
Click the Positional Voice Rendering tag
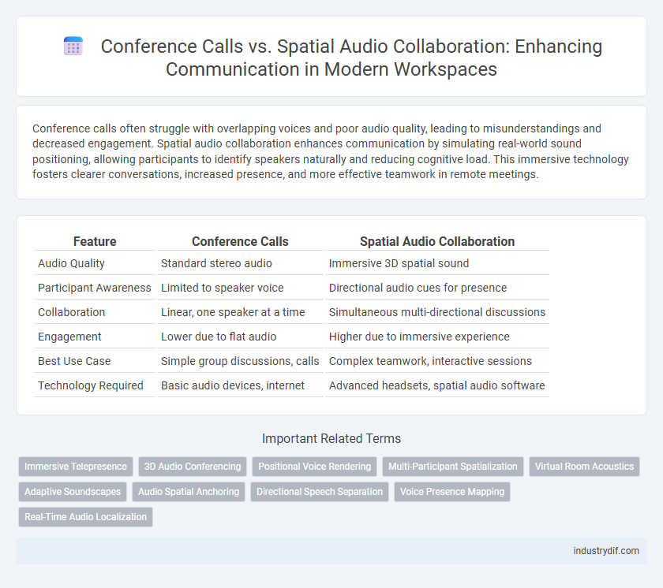[314, 466]
